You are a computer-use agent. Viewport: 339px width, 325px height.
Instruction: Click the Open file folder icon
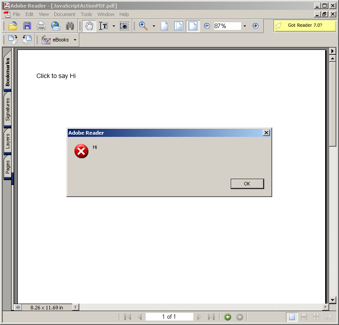tap(12, 26)
